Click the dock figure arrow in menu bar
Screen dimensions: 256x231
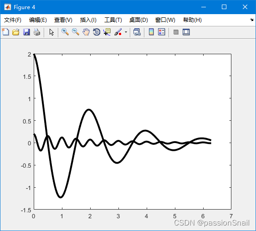click(251, 20)
